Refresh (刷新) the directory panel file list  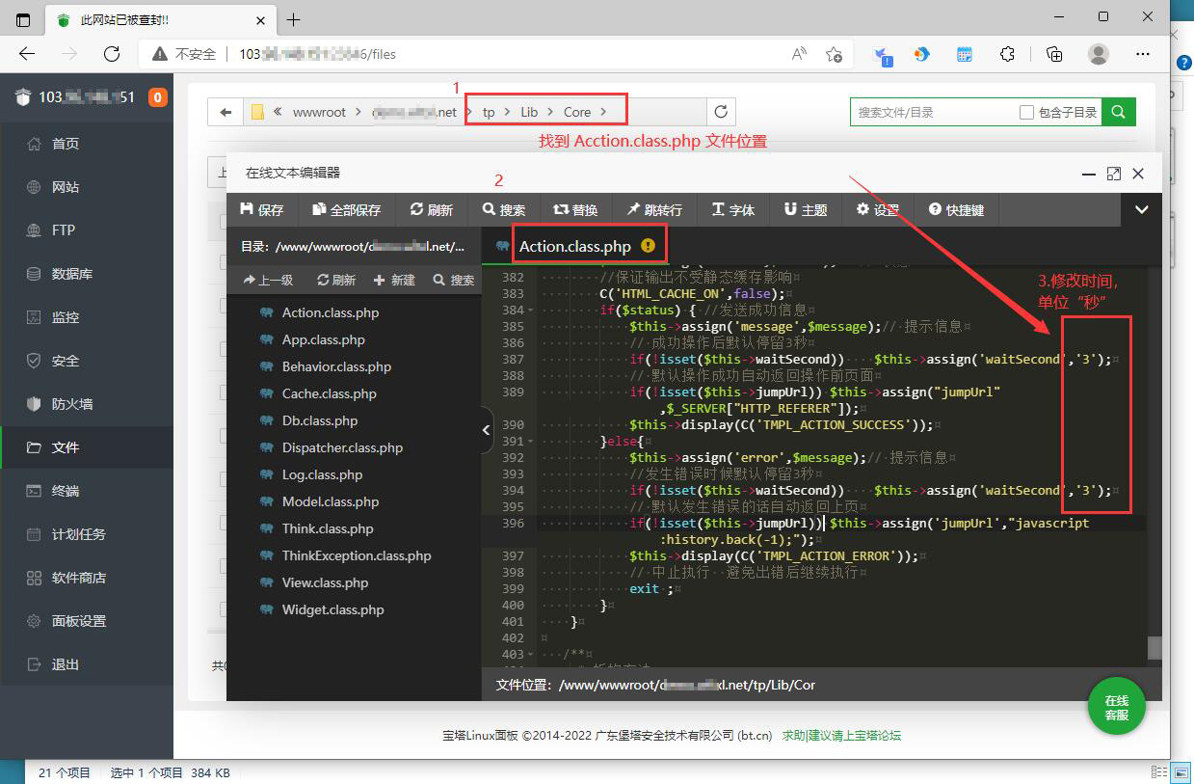pos(336,280)
